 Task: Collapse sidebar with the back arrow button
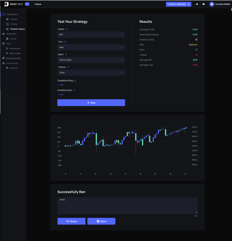click(27, 4)
